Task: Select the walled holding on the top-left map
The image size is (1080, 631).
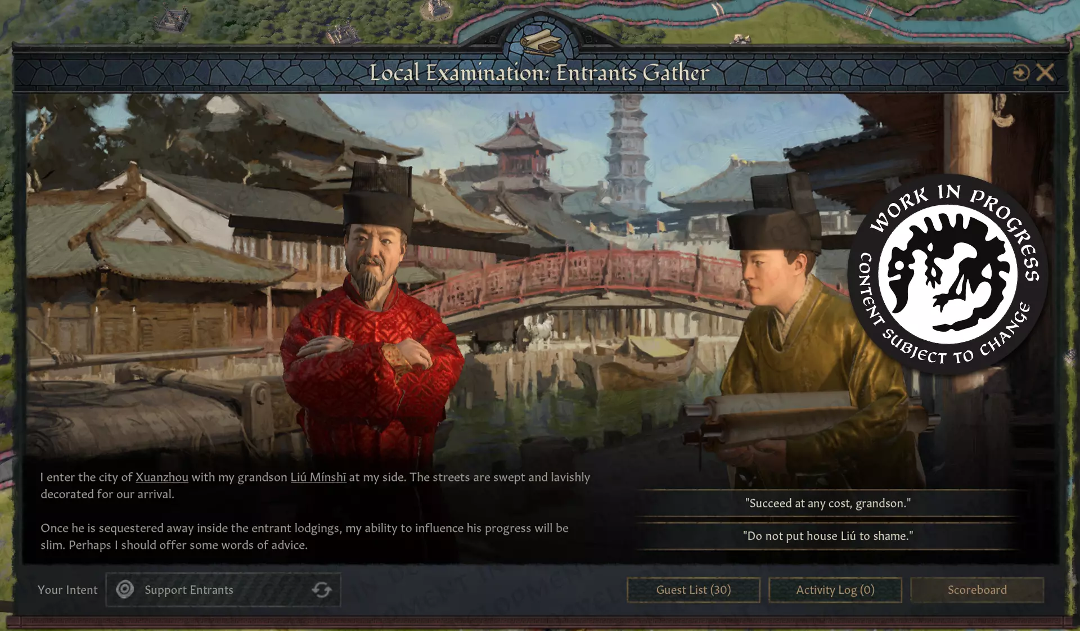Action: tap(173, 20)
